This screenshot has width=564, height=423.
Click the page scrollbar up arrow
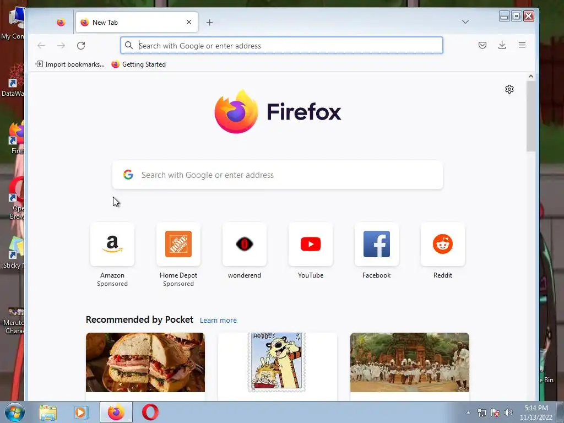[530, 76]
